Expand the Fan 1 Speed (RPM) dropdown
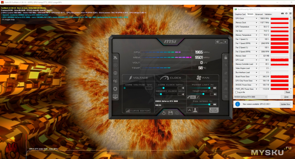Viewport: 295px width, 159px height. 256,43
